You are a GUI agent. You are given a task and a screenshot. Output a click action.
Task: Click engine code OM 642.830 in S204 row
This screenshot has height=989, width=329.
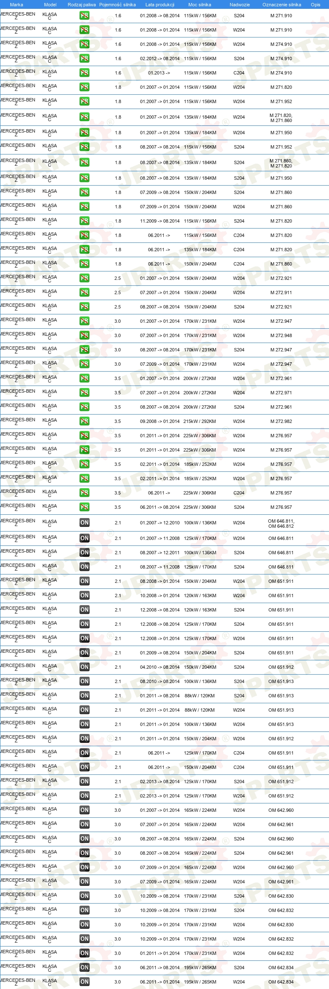coord(281,896)
